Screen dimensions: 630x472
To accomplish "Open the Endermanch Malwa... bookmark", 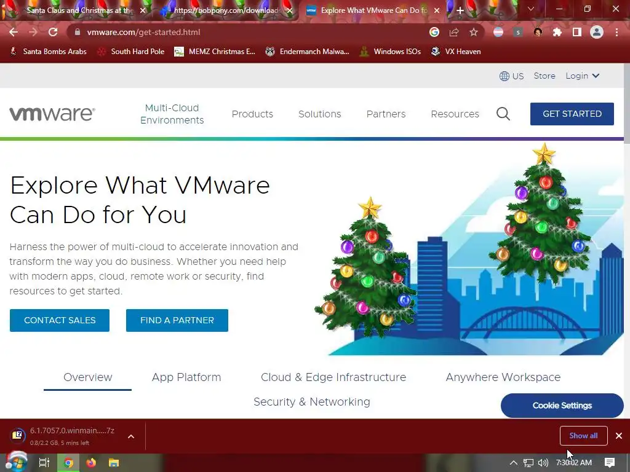I will pos(308,52).
